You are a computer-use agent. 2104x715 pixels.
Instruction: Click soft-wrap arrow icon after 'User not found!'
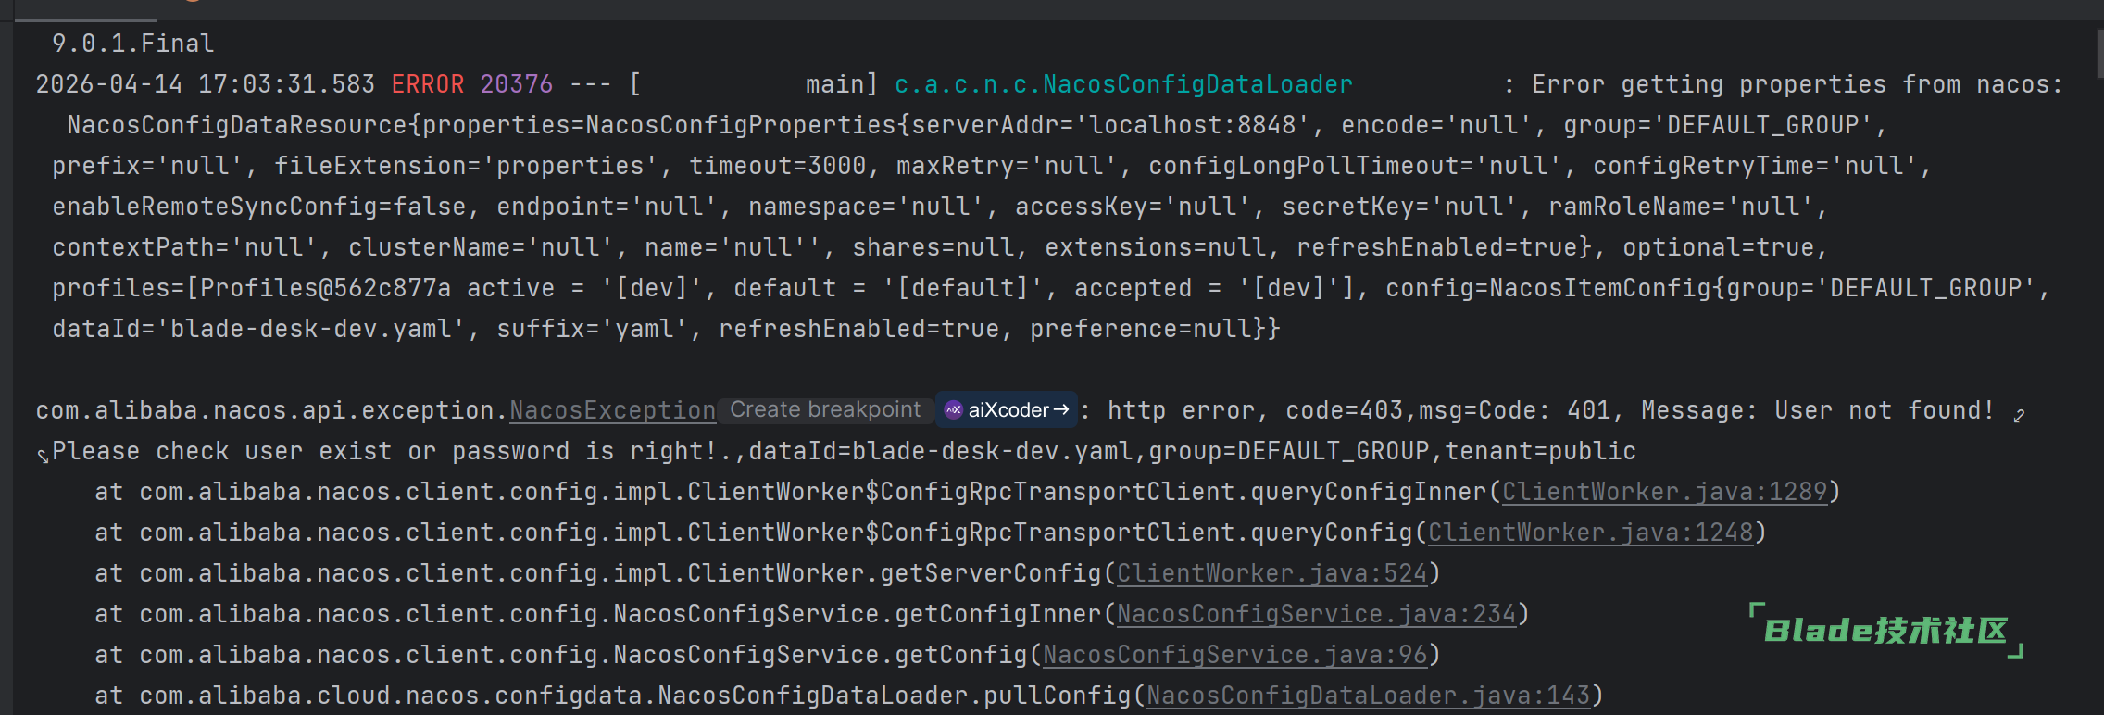[x=2019, y=416]
